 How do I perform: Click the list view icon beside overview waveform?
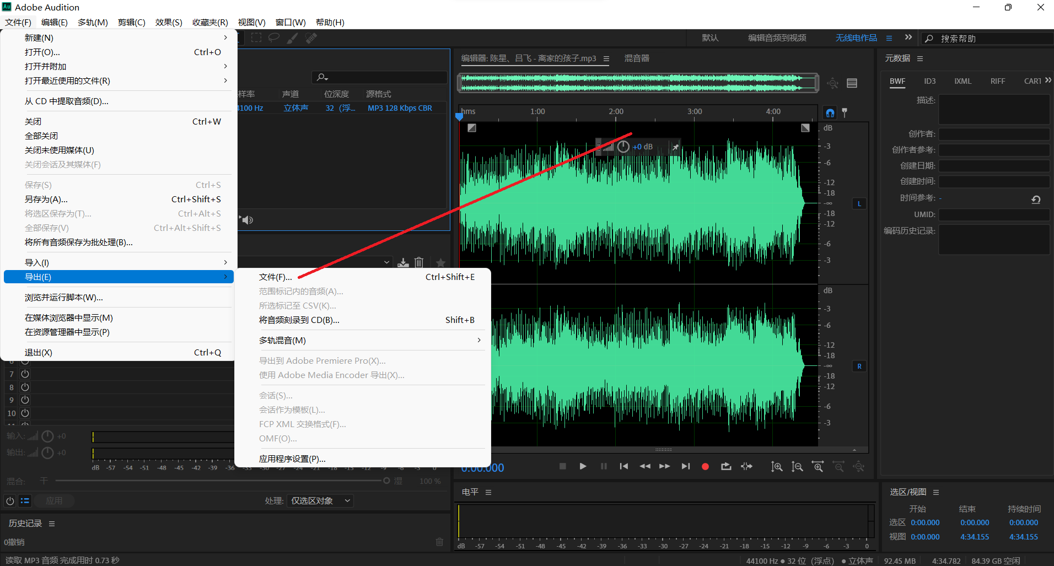(852, 83)
